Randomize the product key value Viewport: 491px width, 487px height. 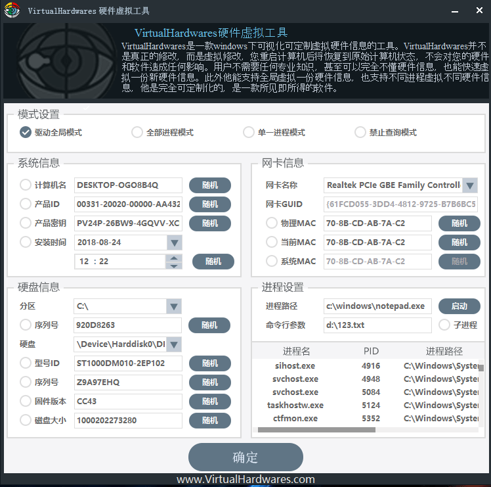tap(210, 223)
